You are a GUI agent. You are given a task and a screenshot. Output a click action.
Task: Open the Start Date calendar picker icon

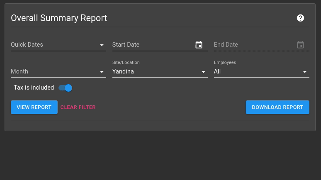point(199,45)
